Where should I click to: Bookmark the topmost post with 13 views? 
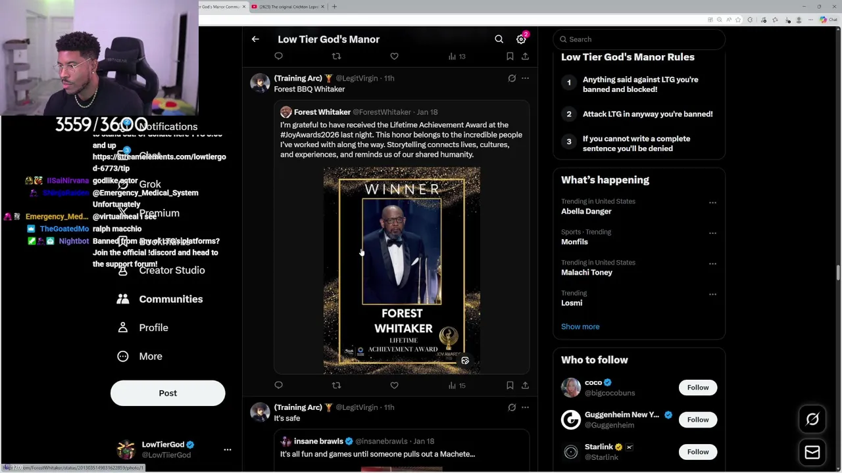[510, 56]
